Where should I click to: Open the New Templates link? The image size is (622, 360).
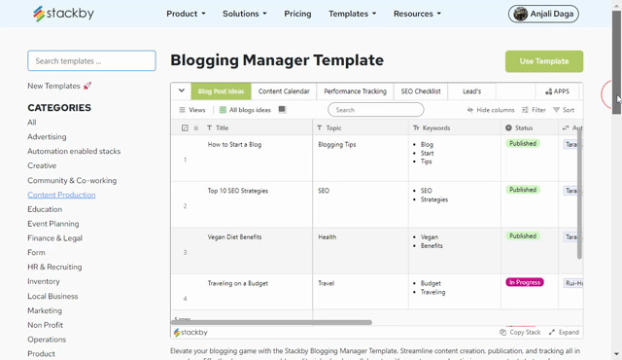(x=59, y=86)
